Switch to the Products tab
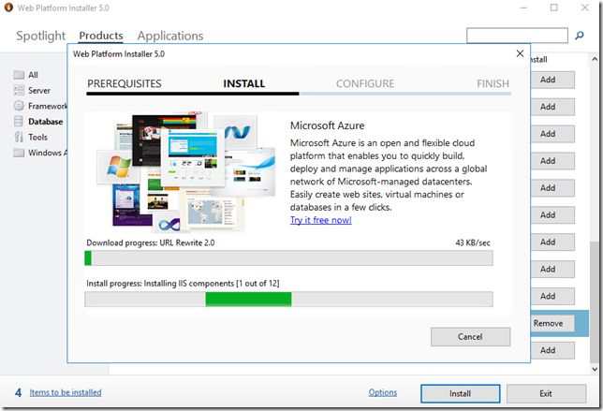Screen dimensions: 603x411 coord(101,36)
